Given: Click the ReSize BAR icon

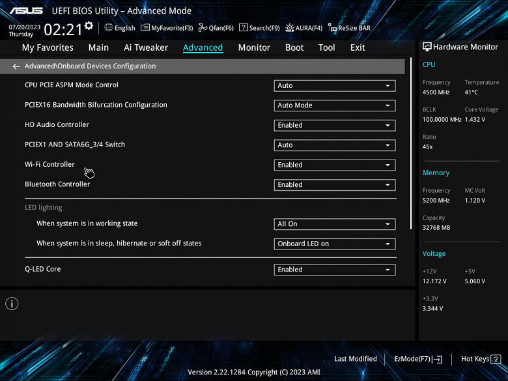Looking at the screenshot, I should (x=332, y=28).
